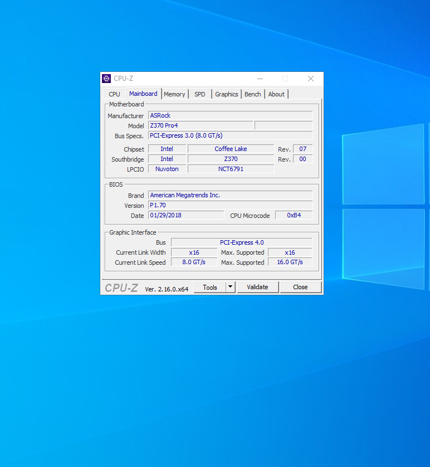
Task: Open the Graphics tab
Action: point(227,94)
